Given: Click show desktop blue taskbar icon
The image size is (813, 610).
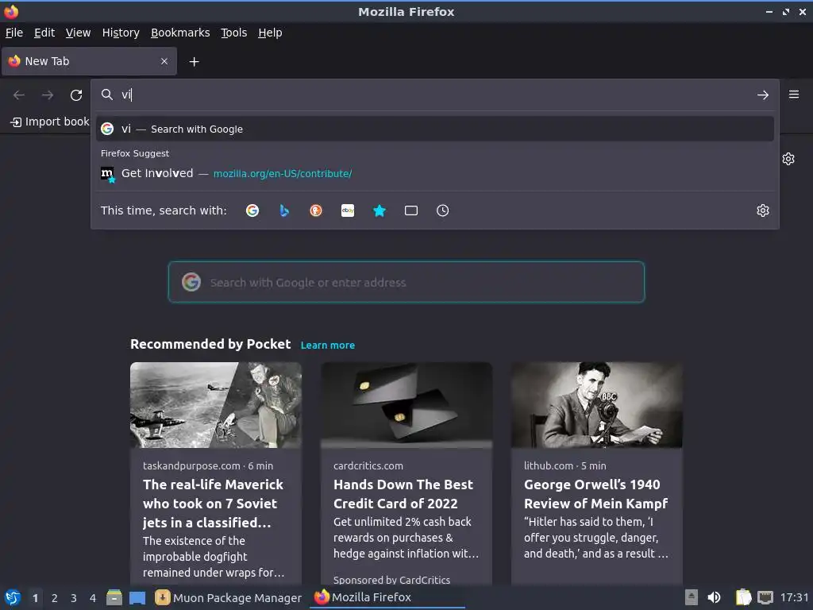Looking at the screenshot, I should click(x=137, y=597).
